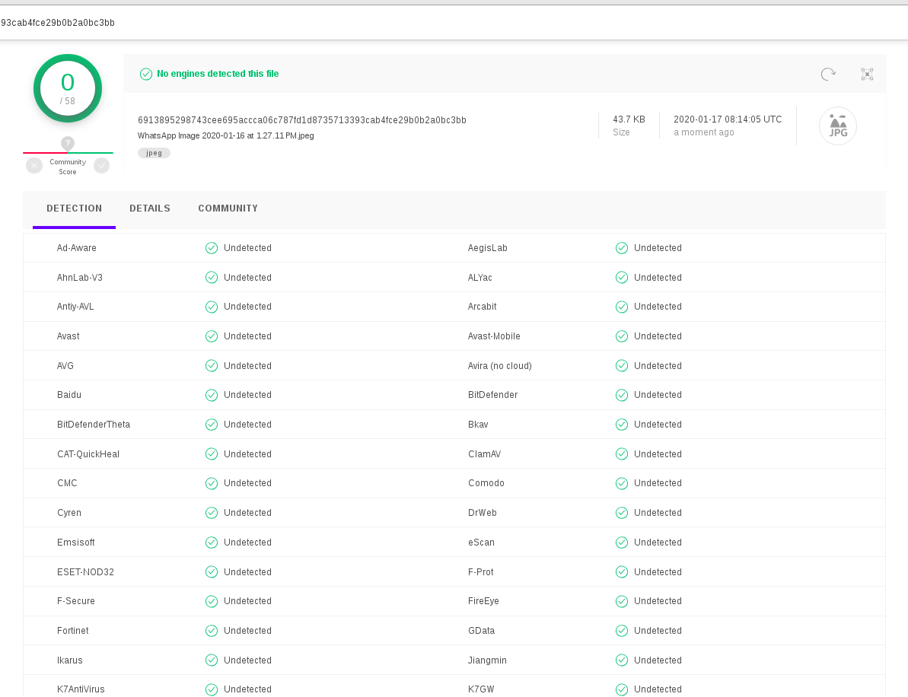Click ClamAV undetected check icon
908x697 pixels.
621,454
